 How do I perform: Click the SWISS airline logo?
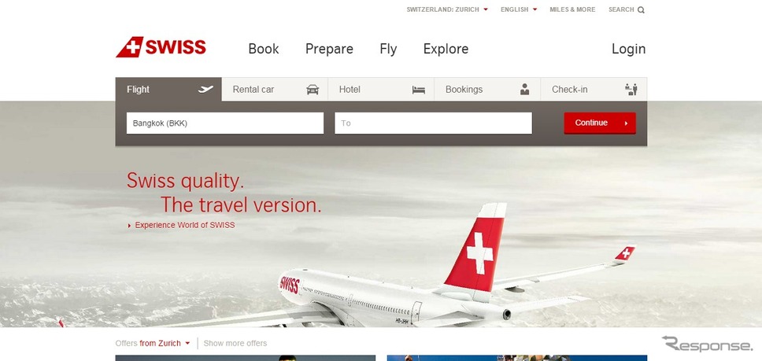pos(161,47)
